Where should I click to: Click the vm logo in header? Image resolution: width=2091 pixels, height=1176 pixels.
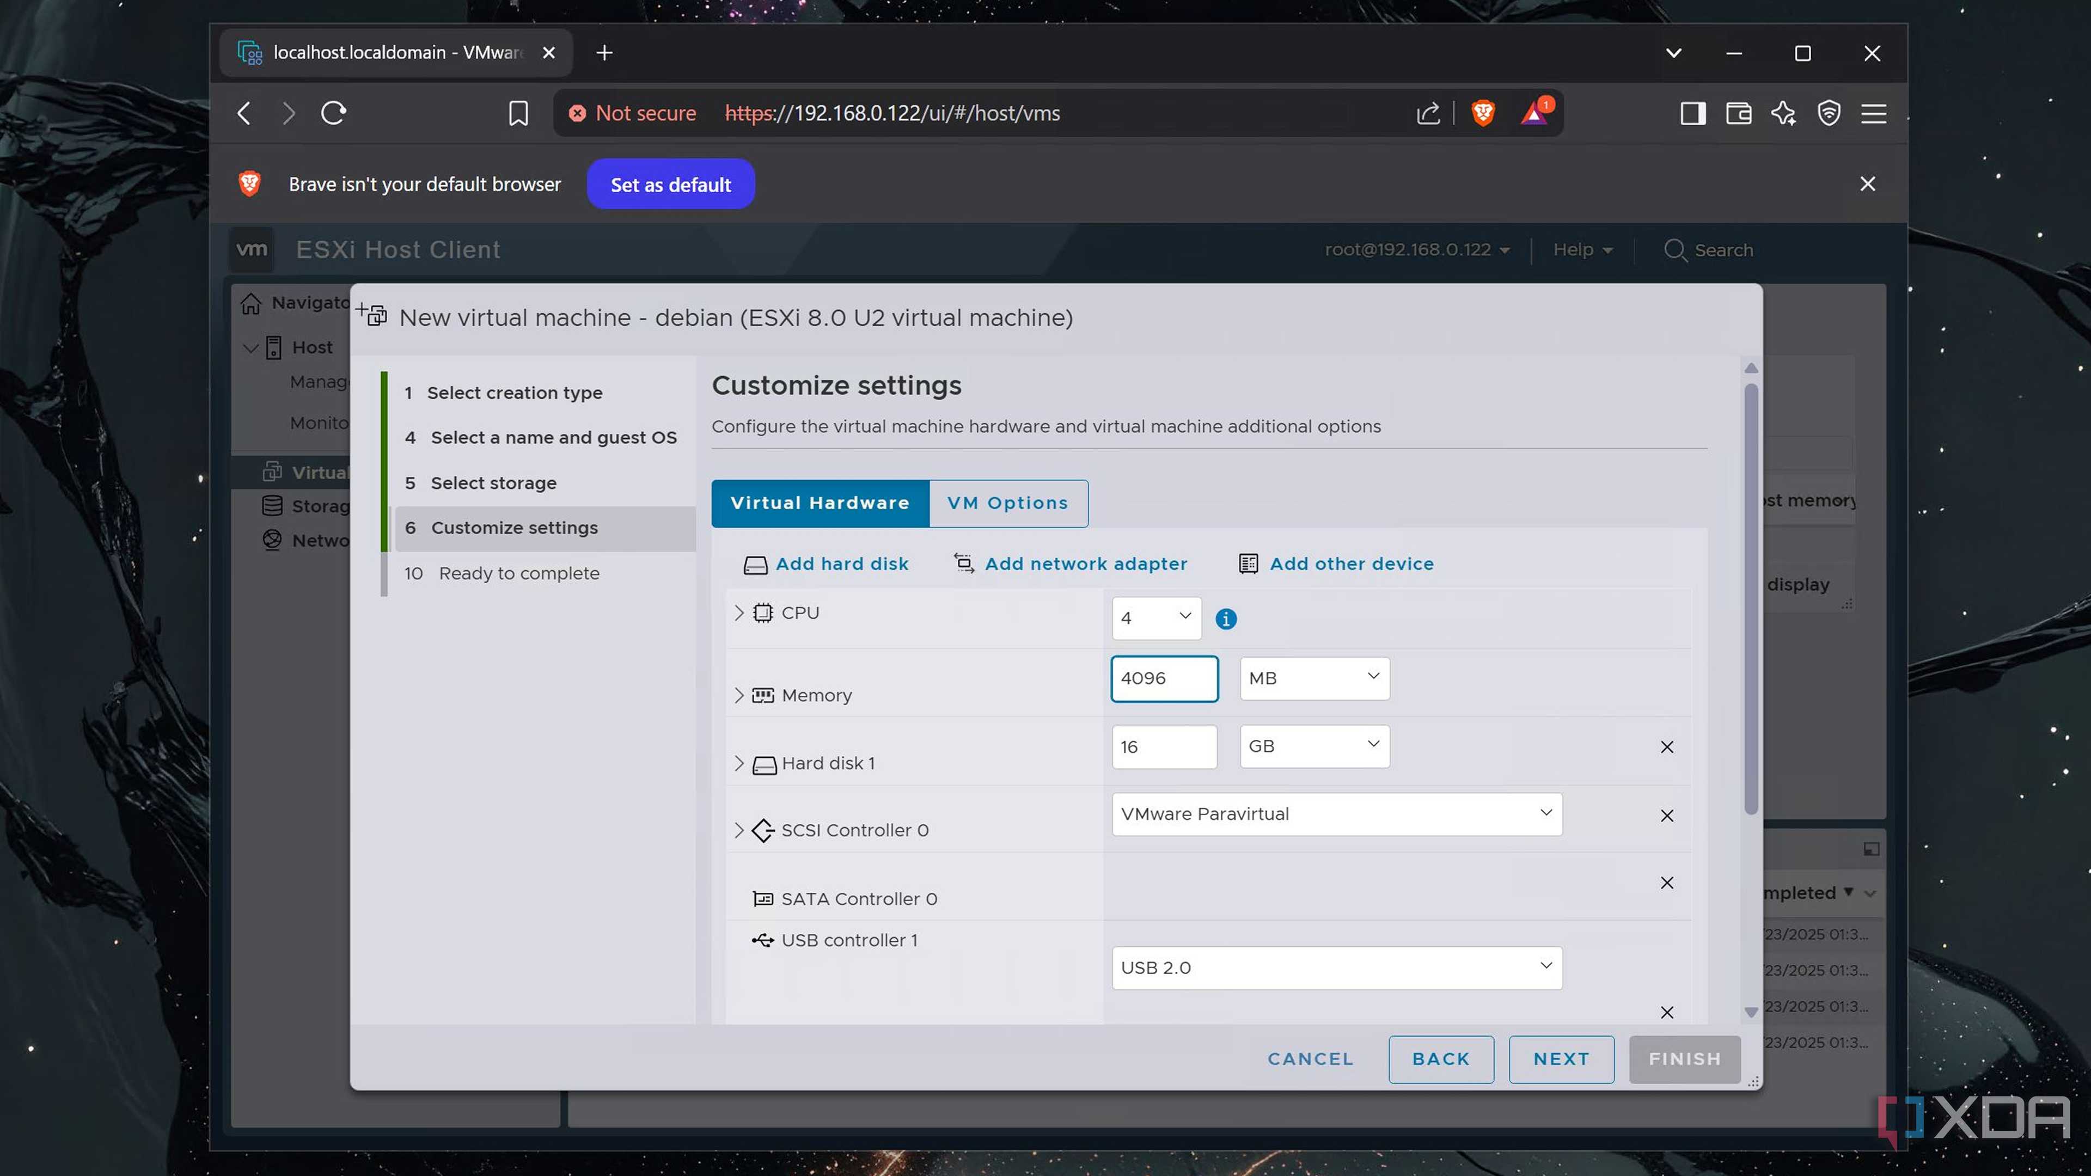[252, 249]
